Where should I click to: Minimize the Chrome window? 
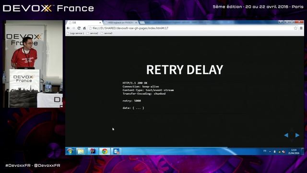pyautogui.click(x=286, y=22)
